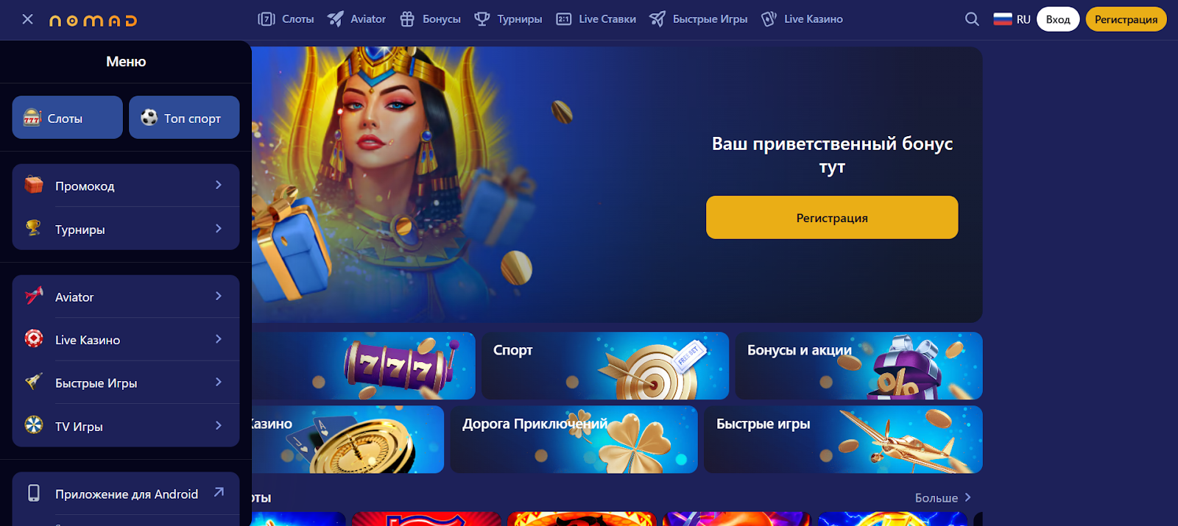Click the Вход login button
The width and height of the screenshot is (1178, 526).
1058,19
